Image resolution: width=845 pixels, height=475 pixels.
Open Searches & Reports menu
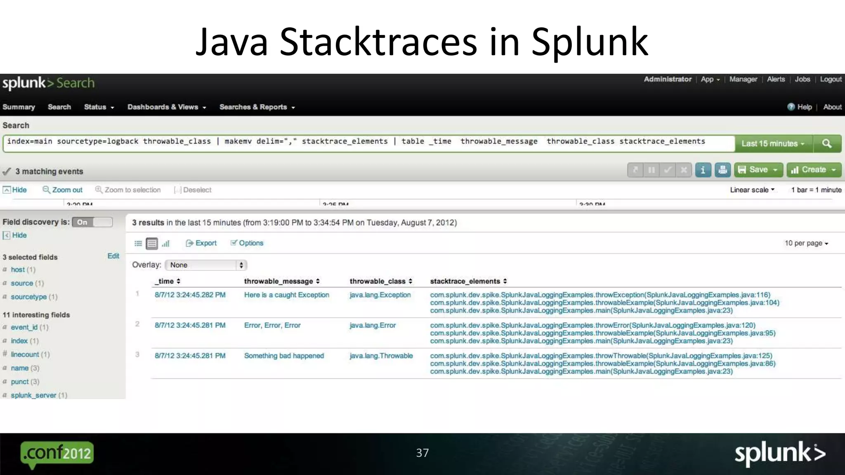[257, 107]
